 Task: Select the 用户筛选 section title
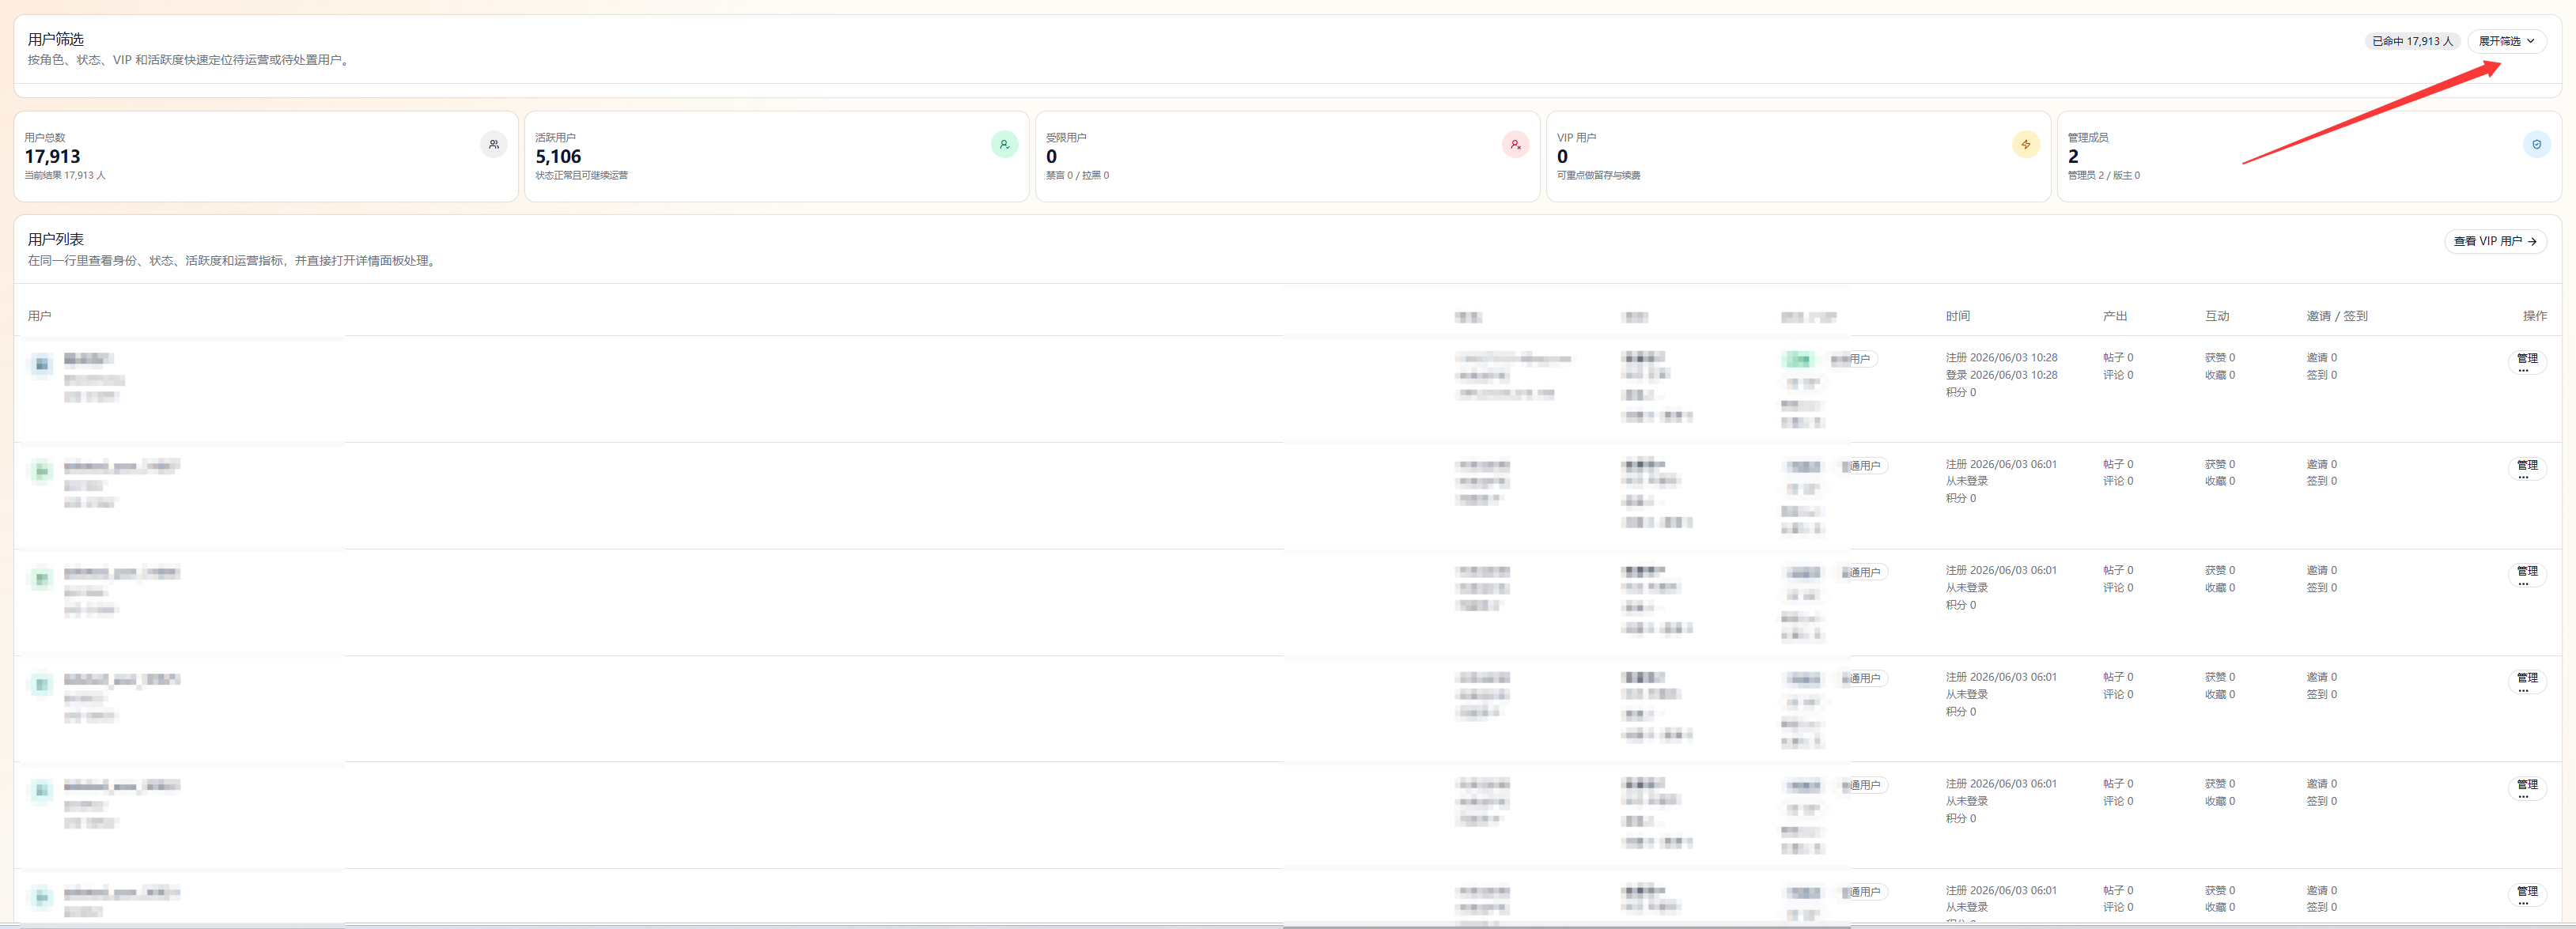56,39
